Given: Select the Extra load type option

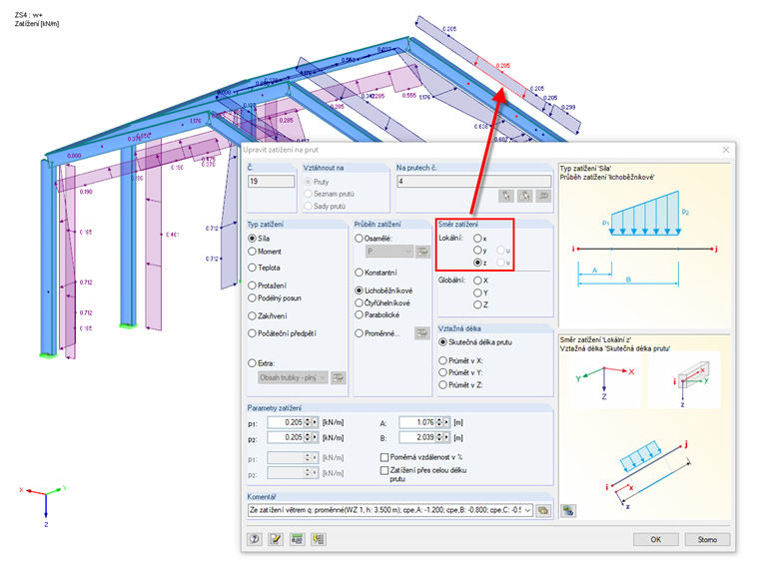Looking at the screenshot, I should pos(253,363).
